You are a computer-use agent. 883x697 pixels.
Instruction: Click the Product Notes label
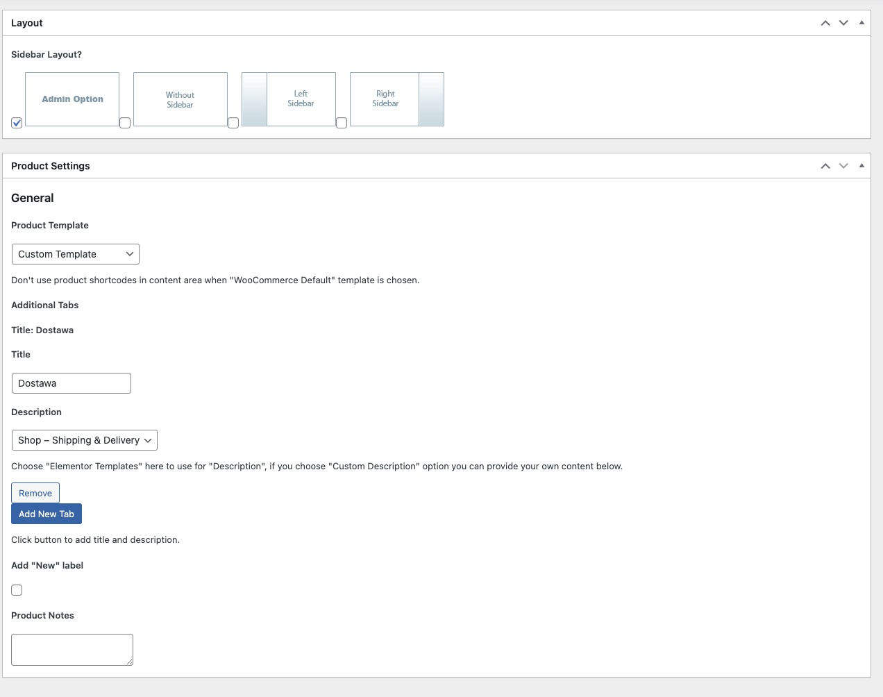click(42, 615)
